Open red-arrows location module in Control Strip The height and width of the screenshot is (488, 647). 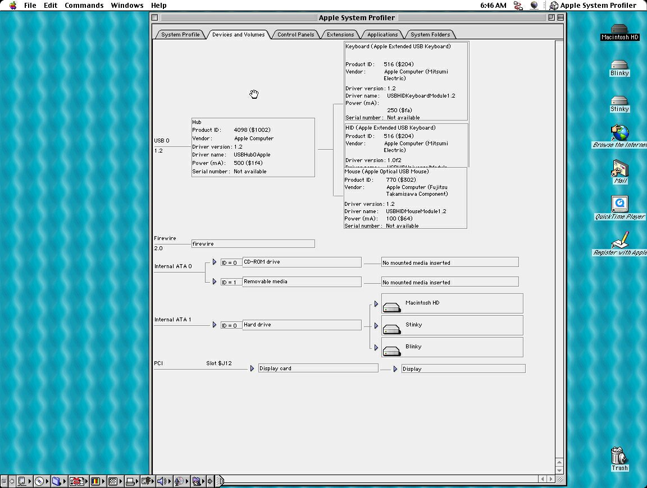click(x=78, y=481)
